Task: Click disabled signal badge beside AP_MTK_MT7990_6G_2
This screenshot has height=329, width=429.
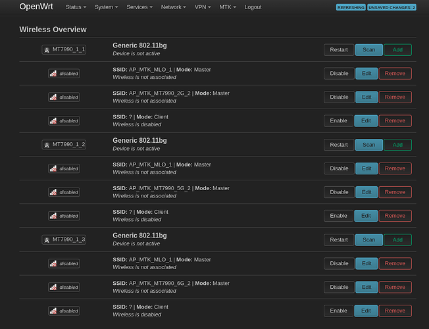Action: [64, 287]
